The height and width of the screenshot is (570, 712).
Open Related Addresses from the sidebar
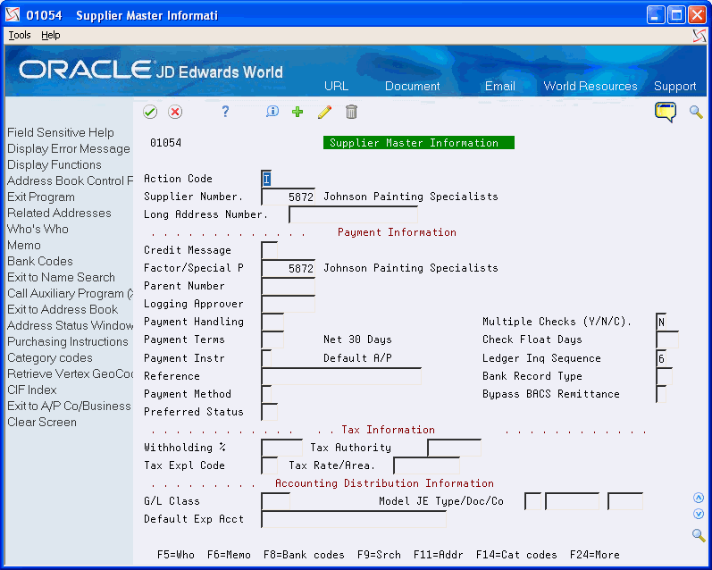coord(59,213)
